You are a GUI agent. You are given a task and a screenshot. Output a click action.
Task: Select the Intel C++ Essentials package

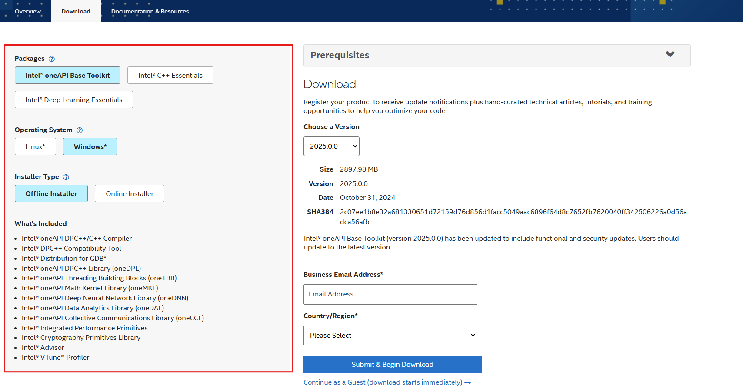click(x=170, y=75)
